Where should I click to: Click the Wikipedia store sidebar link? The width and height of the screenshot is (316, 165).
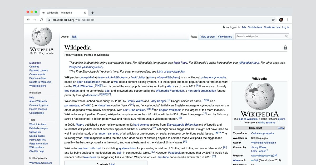coord(37,86)
